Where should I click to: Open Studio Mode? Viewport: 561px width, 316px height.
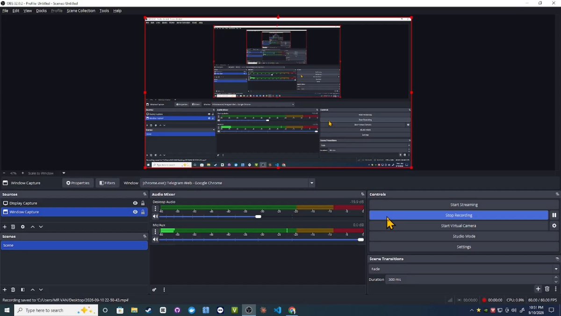pyautogui.click(x=464, y=236)
